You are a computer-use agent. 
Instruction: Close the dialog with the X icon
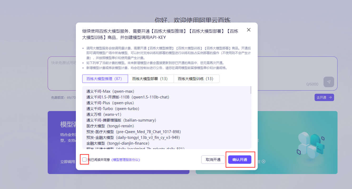248,30
